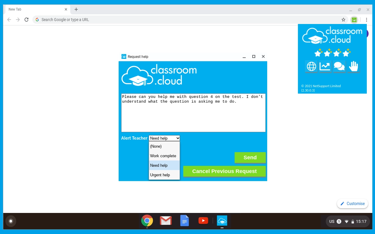
Task: Choose Need help option in list
Action: [x=164, y=165]
